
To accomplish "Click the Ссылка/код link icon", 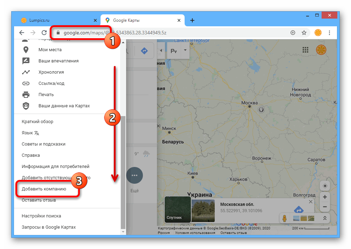I will coord(26,83).
